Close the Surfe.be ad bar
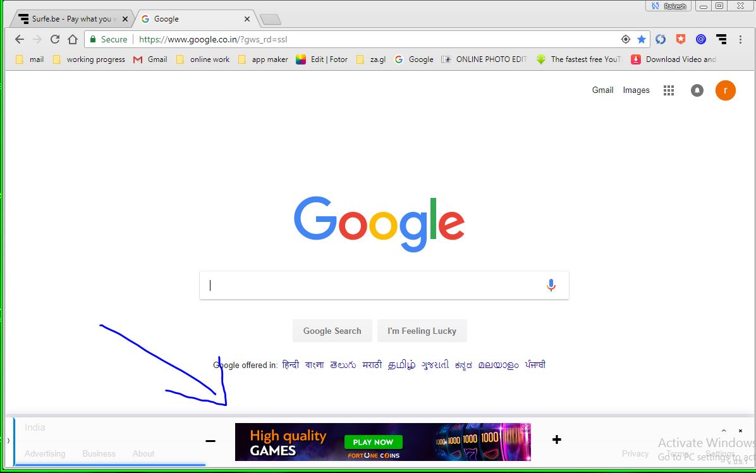This screenshot has width=756, height=473. 741,431
